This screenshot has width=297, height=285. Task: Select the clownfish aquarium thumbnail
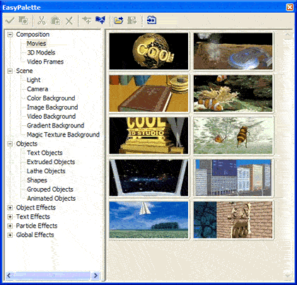[233, 93]
